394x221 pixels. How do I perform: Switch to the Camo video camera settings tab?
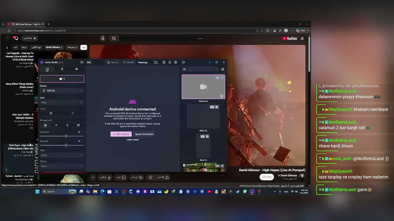click(47, 69)
